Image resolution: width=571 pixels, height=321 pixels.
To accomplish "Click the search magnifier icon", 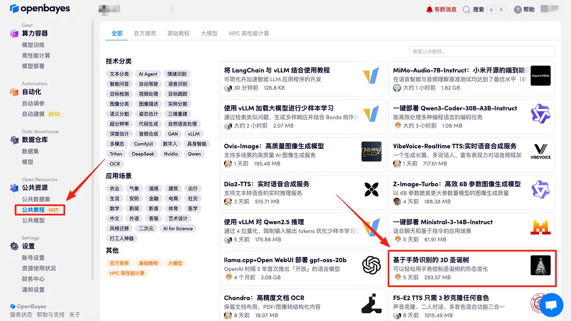I will [466, 9].
